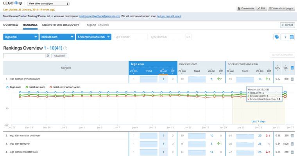Select the Rankings tab
Viewport: 297px width, 156px height.
click(30, 25)
